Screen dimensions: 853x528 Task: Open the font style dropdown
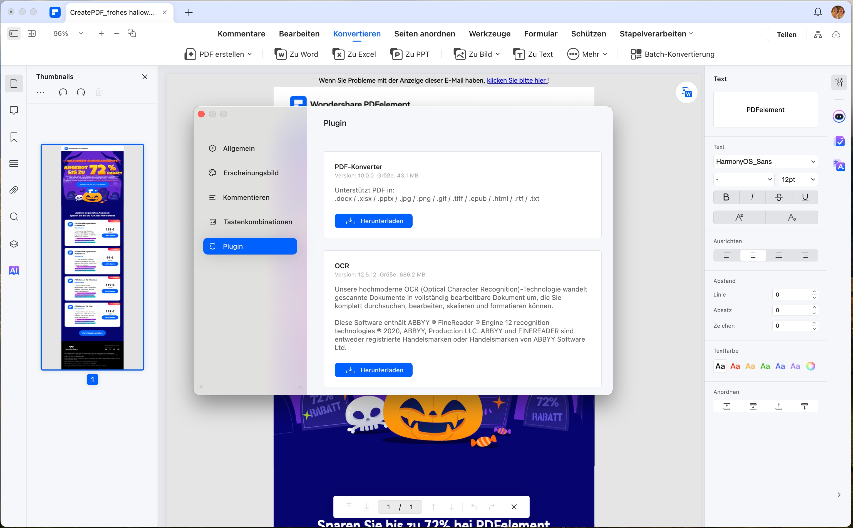pos(744,179)
